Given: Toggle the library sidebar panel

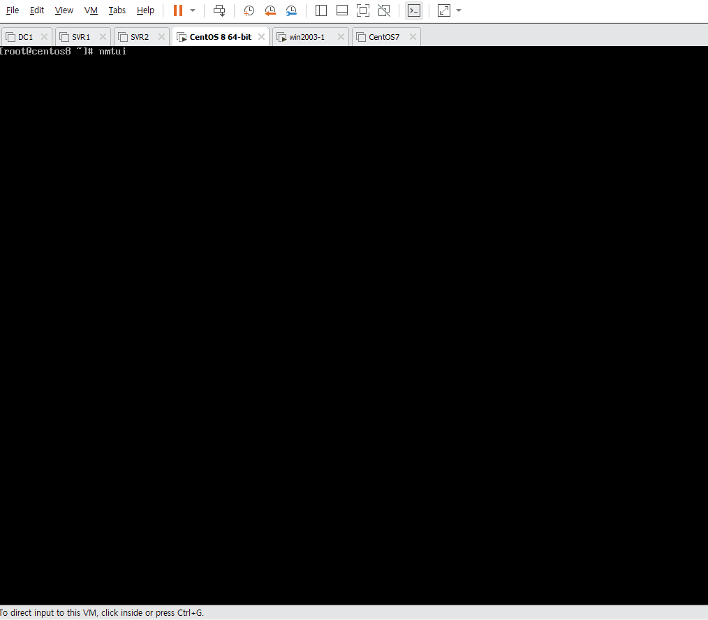Looking at the screenshot, I should point(321,10).
